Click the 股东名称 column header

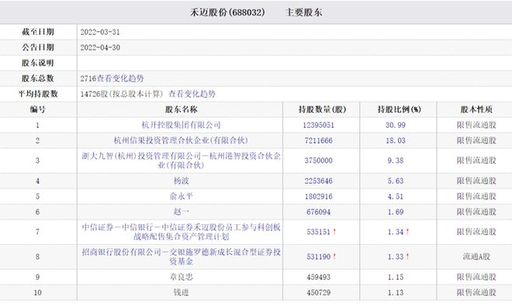(182, 109)
